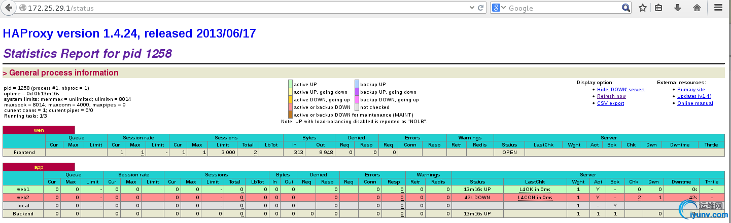
Task: Click the 'active UP, going down' legend swatch
Action: point(291,92)
